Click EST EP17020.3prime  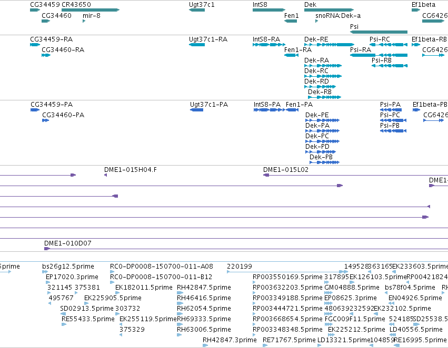click(x=48, y=282)
